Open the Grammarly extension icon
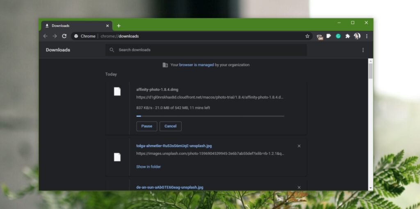420x209 pixels. (x=338, y=36)
